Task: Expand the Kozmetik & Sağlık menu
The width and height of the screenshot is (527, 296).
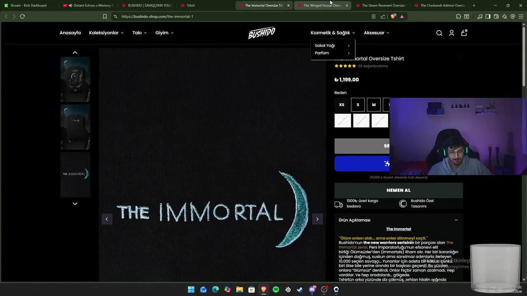Action: [x=333, y=33]
